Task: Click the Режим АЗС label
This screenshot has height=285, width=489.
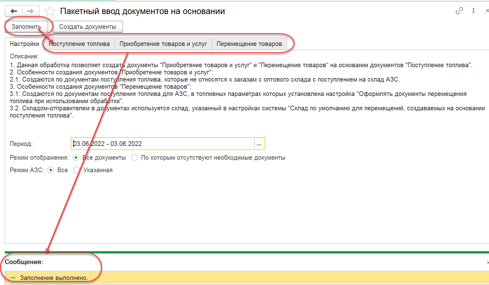Action: 27,170
